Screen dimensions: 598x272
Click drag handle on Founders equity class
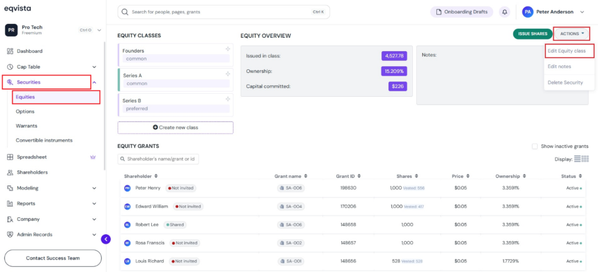[x=228, y=49]
